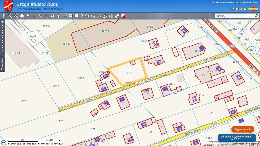The image size is (260, 146).
Task: Open the colorful grid map legend
Action: click(111, 16)
